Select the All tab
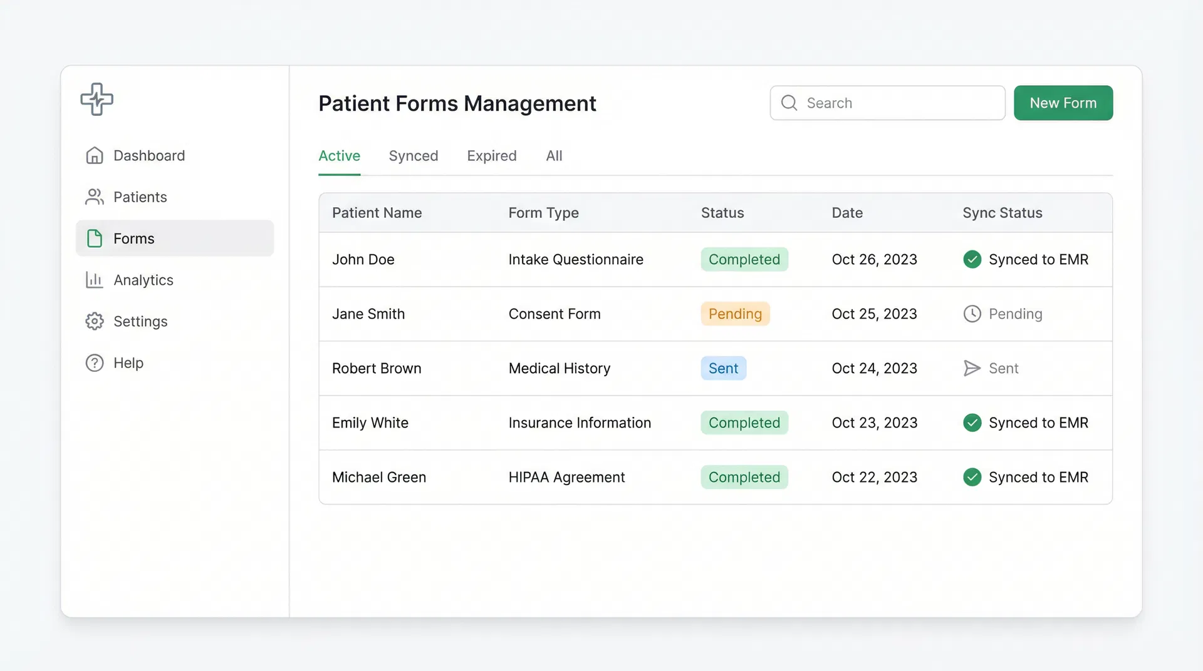1203x671 pixels. [554, 156]
